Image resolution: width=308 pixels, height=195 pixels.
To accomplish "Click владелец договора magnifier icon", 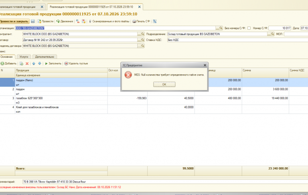I will point(143,46).
